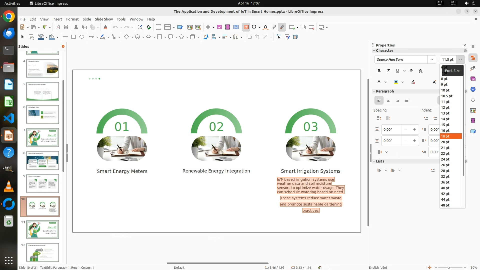Open the font name dropdown
The width and height of the screenshot is (480, 270).
point(431,59)
